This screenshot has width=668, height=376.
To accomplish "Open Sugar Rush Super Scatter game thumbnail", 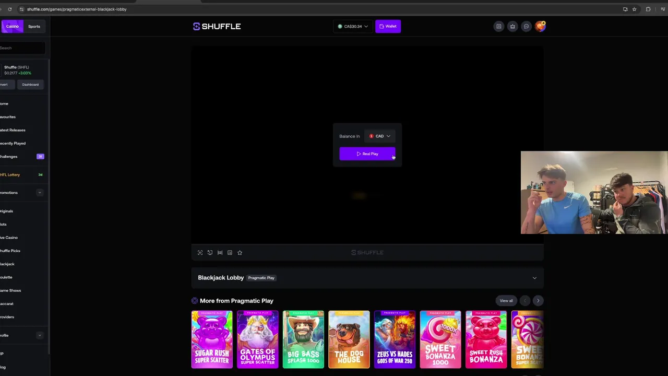I will coord(212,339).
